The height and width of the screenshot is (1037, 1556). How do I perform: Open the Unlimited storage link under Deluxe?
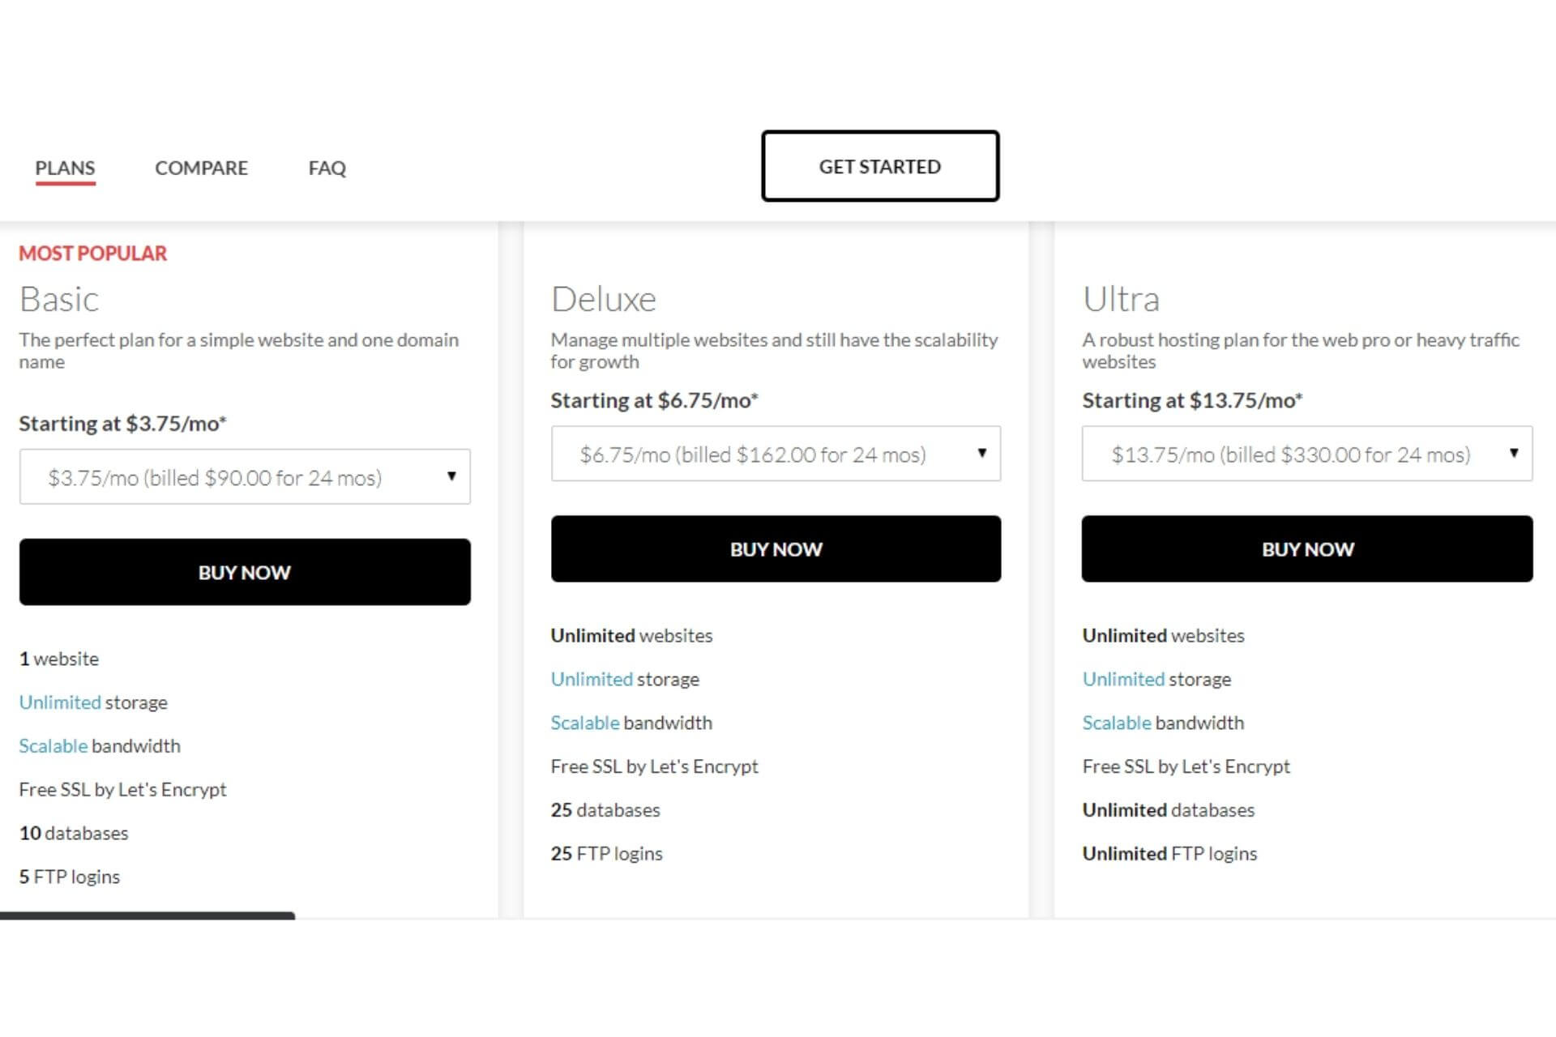point(592,679)
